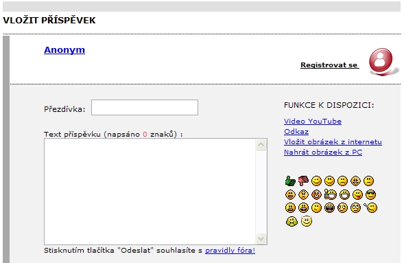Viewport: 404px width, 263px height.
Task: Insert the squinting-eyes laughing emoticon
Action: tap(355, 181)
